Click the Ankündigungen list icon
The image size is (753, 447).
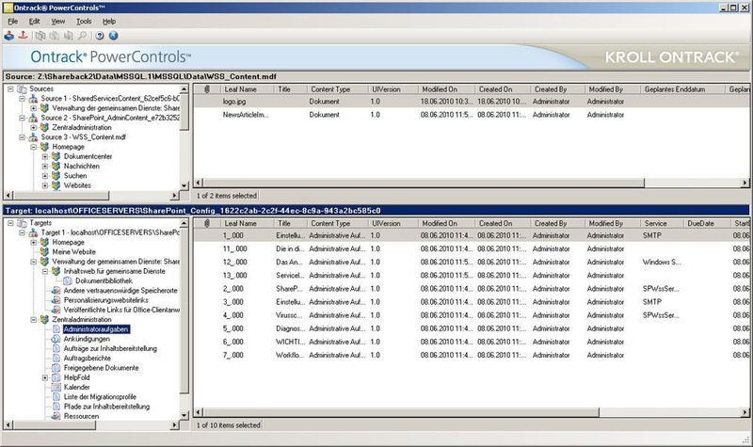point(56,339)
